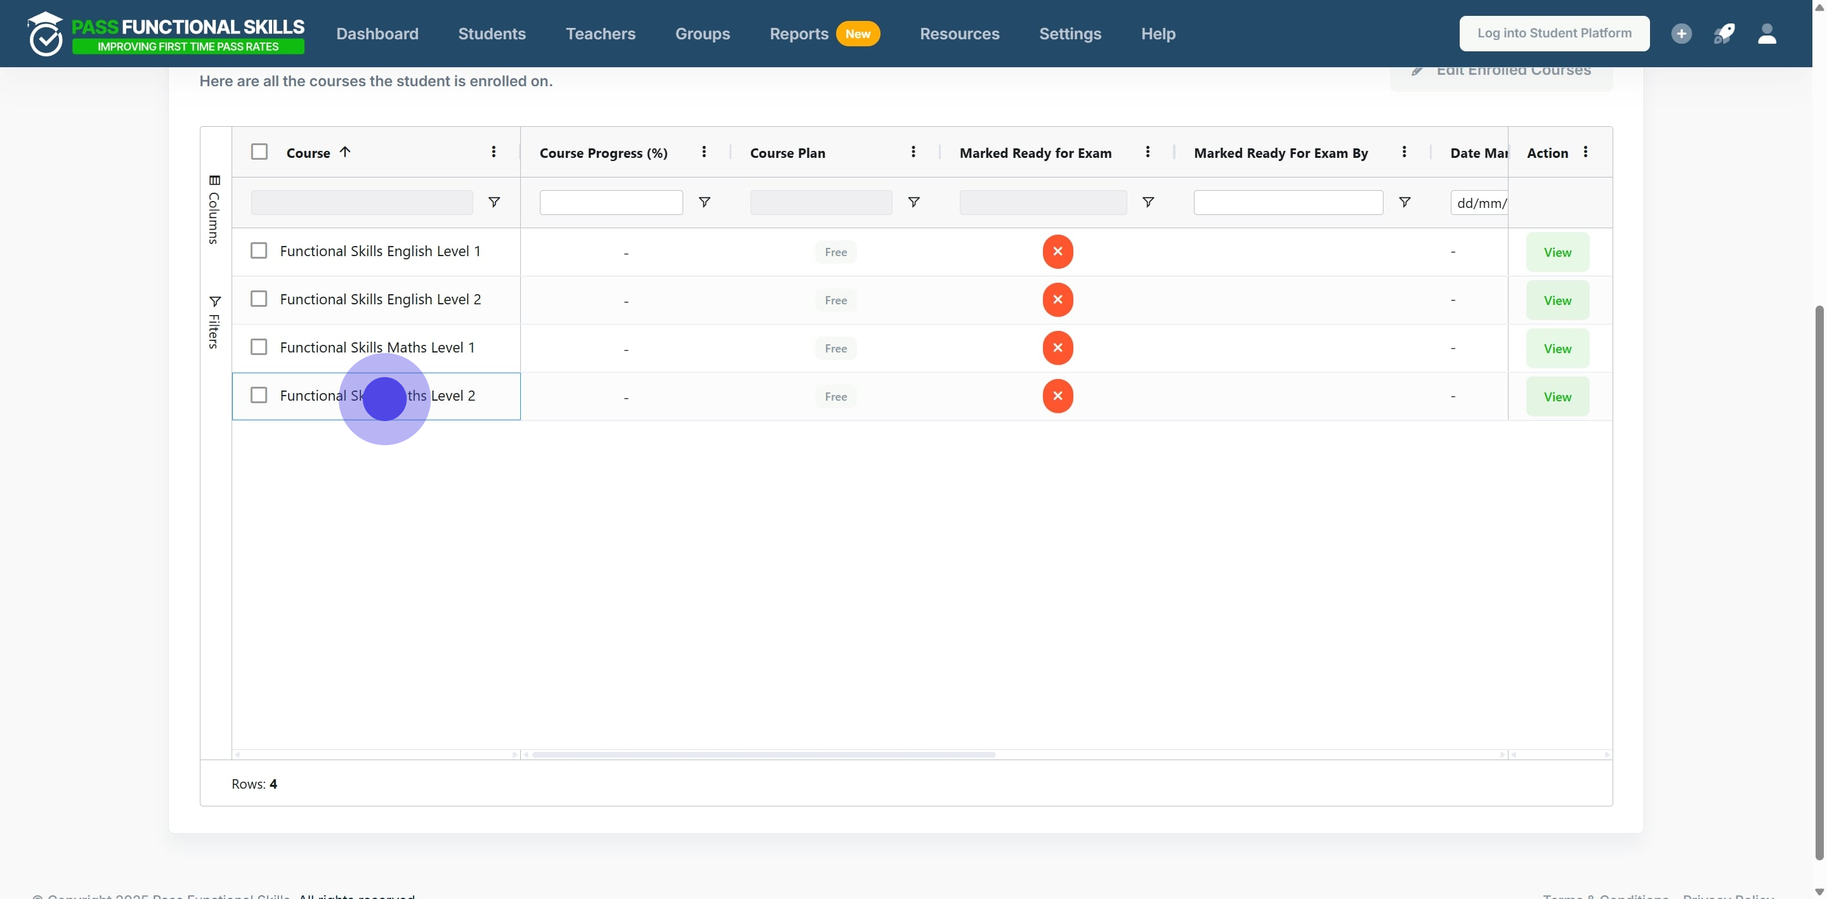Click the plus circle icon
This screenshot has height=899, width=1827.
click(x=1681, y=34)
